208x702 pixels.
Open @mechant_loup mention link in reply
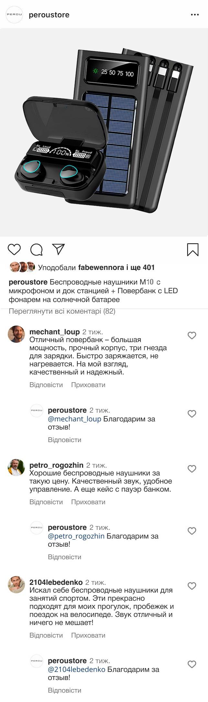point(74,419)
